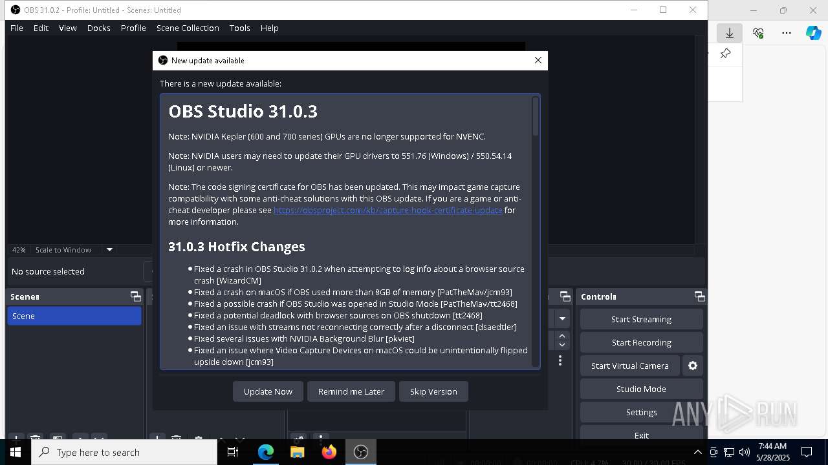Screen dimensions: 828x465
Task: Click the volume speaker tray icon
Action: point(744,452)
